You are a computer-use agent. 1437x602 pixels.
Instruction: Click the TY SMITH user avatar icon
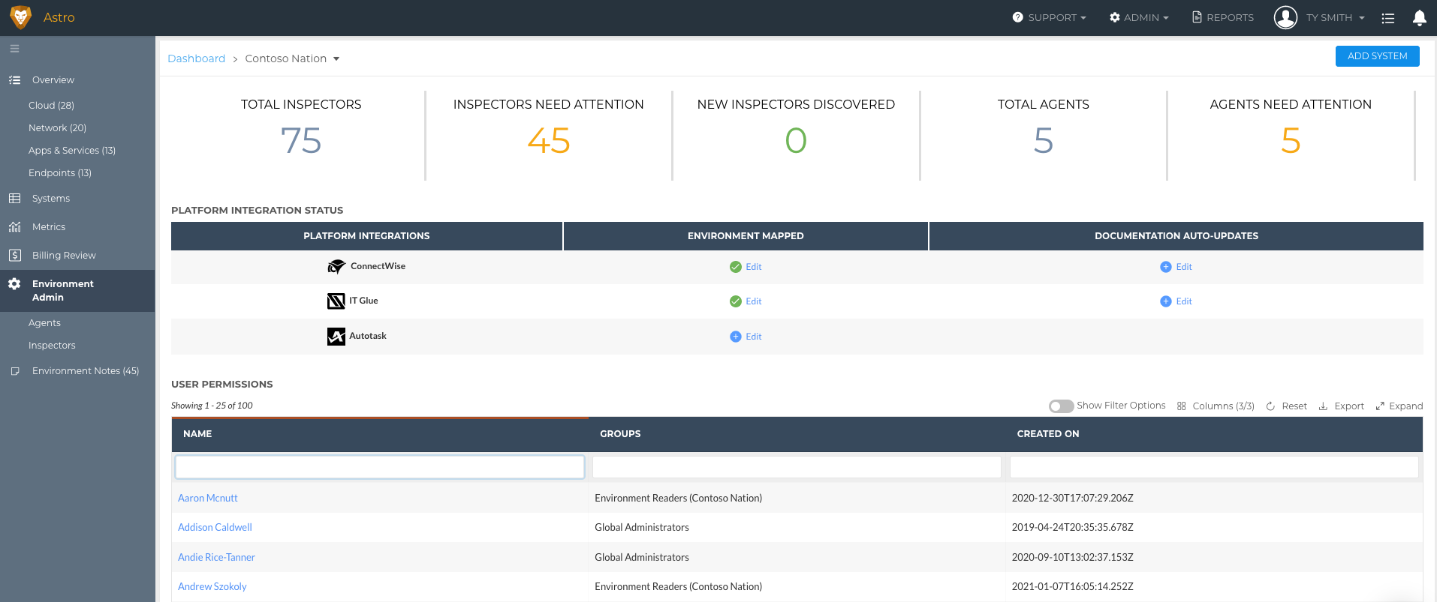tap(1285, 17)
